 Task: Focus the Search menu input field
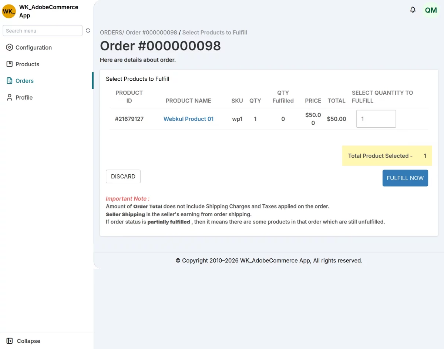tap(43, 31)
